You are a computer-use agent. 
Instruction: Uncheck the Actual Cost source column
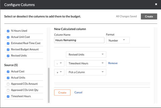tap(8, 72)
